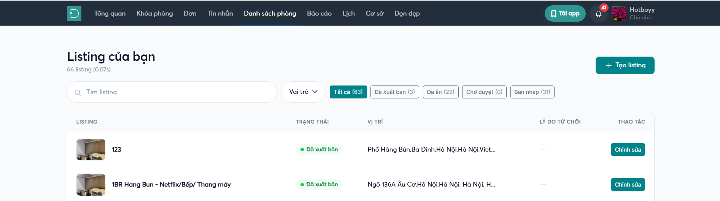Filter by Đã xuất bản (3)
This screenshot has width=720, height=201.
[x=395, y=92]
